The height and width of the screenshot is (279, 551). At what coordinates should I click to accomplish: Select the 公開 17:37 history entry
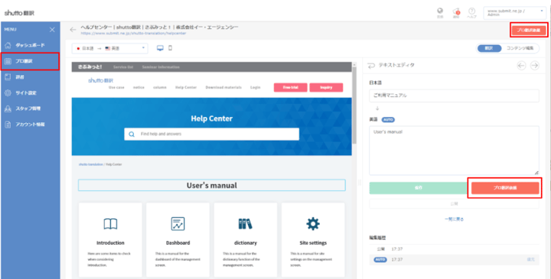[x=454, y=249]
